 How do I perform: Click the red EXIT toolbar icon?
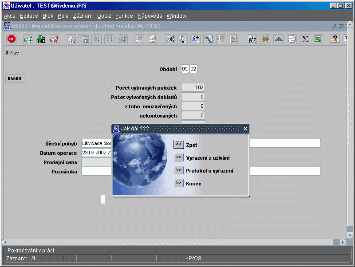[12, 39]
